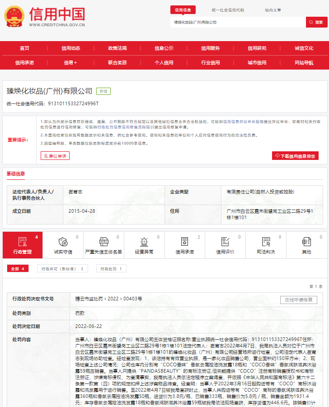The image size is (329, 407).
Task: Open the 网站导航 navigation item
Action: click(304, 63)
